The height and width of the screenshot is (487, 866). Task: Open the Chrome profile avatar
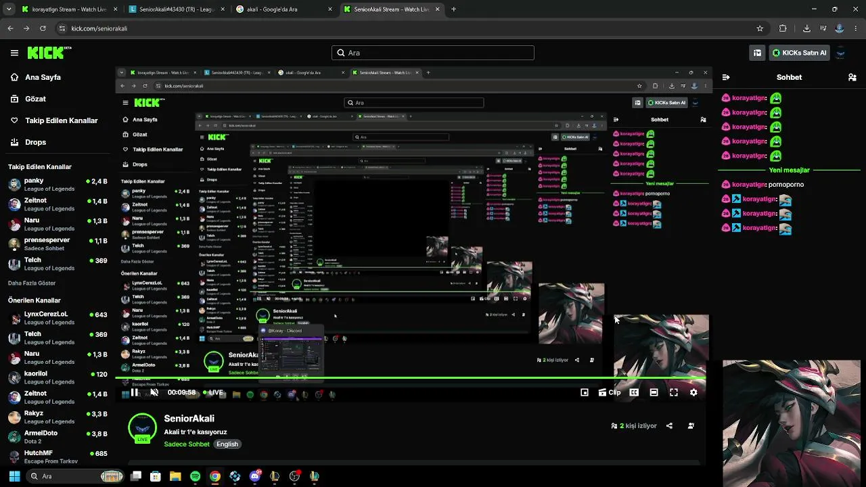pyautogui.click(x=840, y=28)
